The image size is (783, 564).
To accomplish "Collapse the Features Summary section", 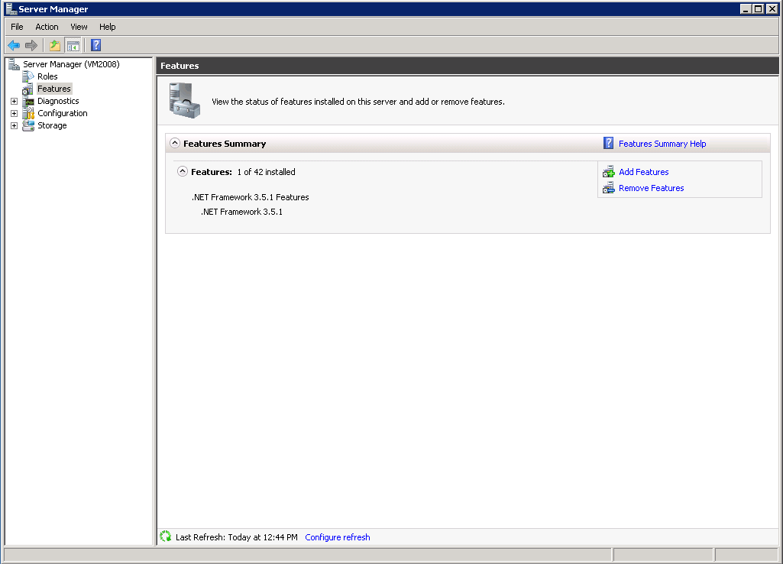I will [175, 143].
